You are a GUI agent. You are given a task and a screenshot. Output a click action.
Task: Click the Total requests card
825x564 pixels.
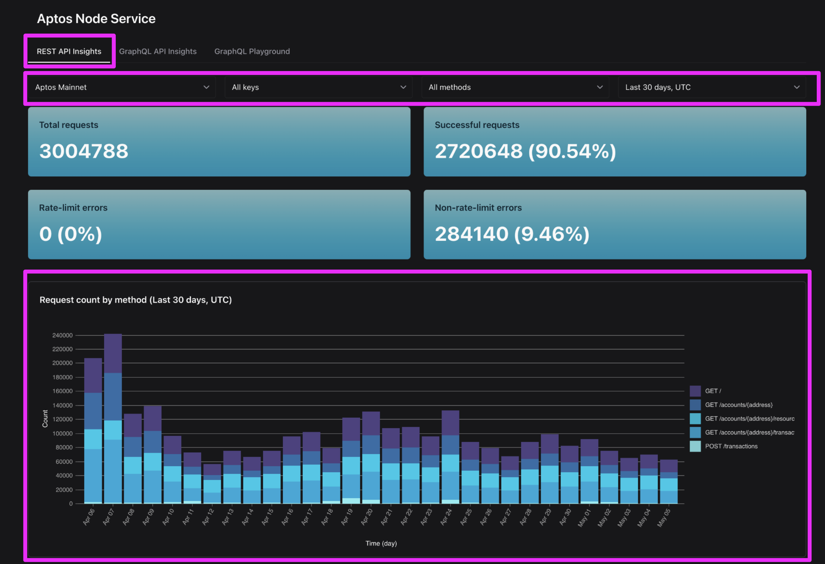tap(219, 141)
